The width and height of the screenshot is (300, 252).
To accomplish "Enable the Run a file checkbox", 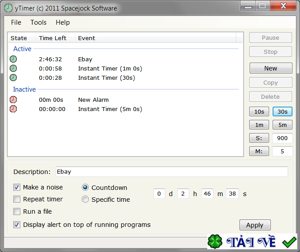I will 17,211.
